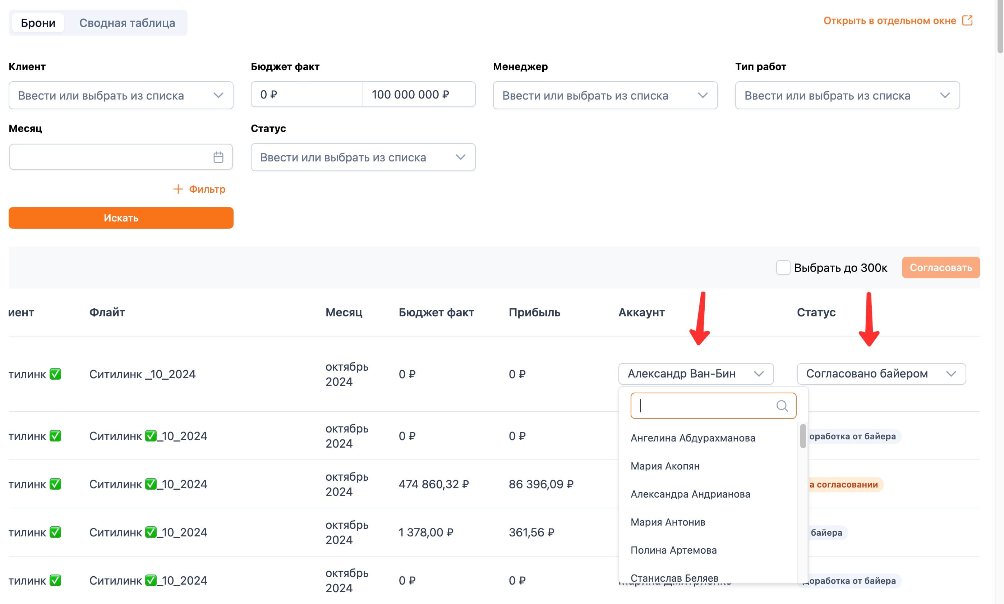Click the 100 000 000 ₽ budget maximum field

pos(419,95)
